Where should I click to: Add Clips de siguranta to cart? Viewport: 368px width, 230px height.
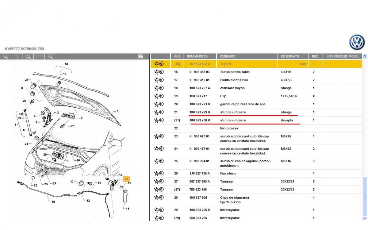pyautogui.click(x=156, y=197)
